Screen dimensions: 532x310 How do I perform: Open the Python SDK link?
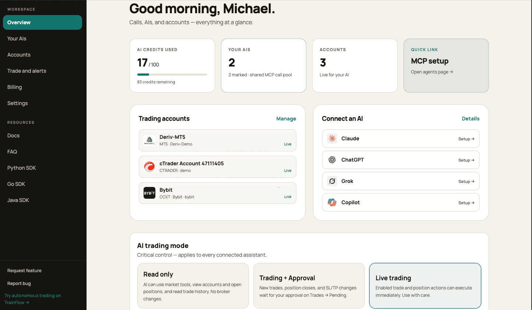[x=42, y=168]
